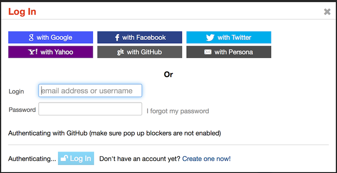Click into the Password input box

click(90, 109)
